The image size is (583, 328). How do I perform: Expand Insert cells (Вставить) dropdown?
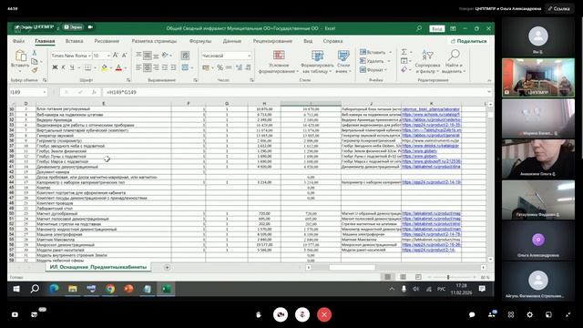pos(390,53)
